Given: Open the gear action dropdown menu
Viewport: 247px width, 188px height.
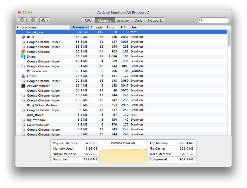Looking at the screenshot, I should (45, 20).
